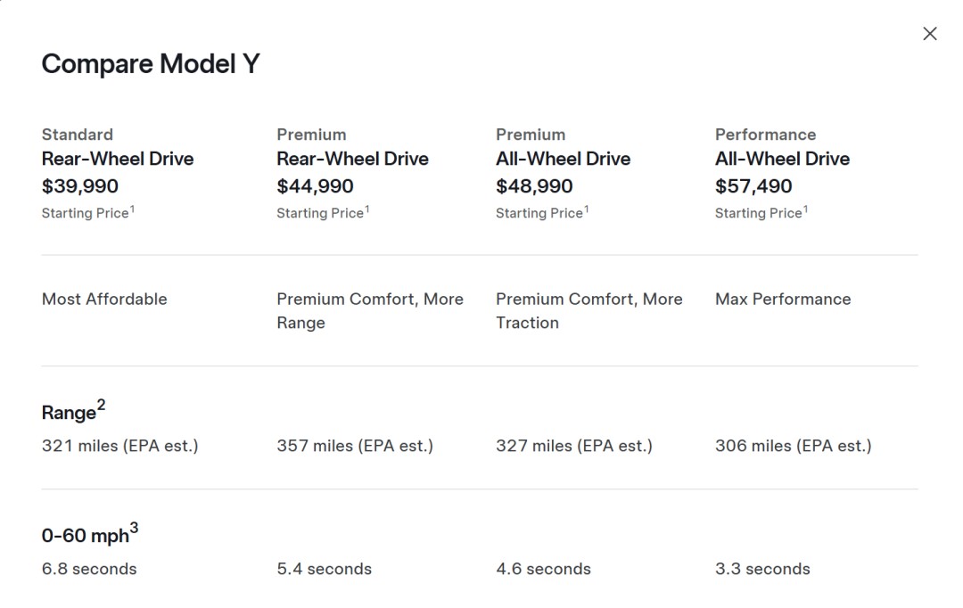The width and height of the screenshot is (963, 608).
Task: Click 357 miles EPA range value
Action: (x=355, y=446)
